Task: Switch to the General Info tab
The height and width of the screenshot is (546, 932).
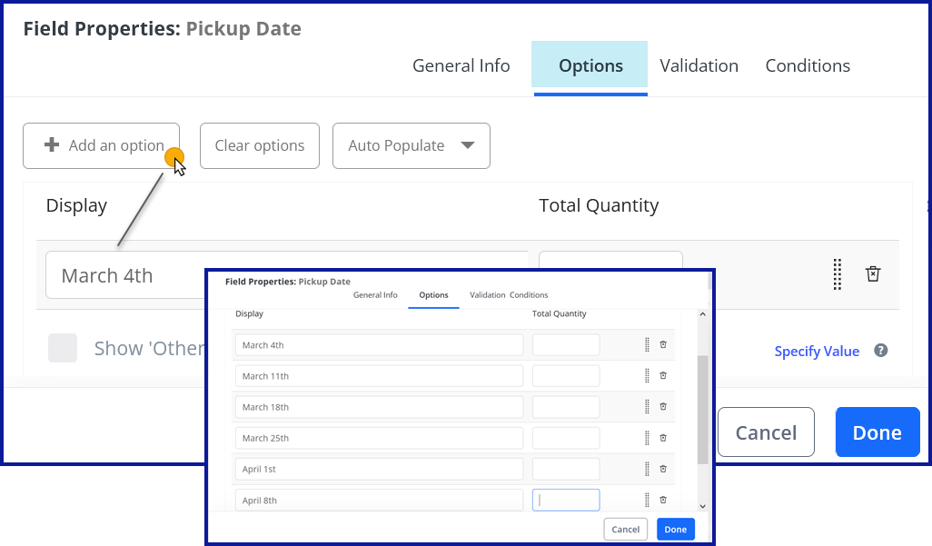Action: click(461, 66)
